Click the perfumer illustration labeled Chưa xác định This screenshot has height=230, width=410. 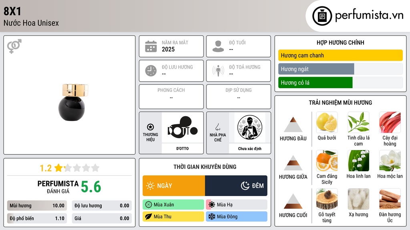(x=250, y=127)
